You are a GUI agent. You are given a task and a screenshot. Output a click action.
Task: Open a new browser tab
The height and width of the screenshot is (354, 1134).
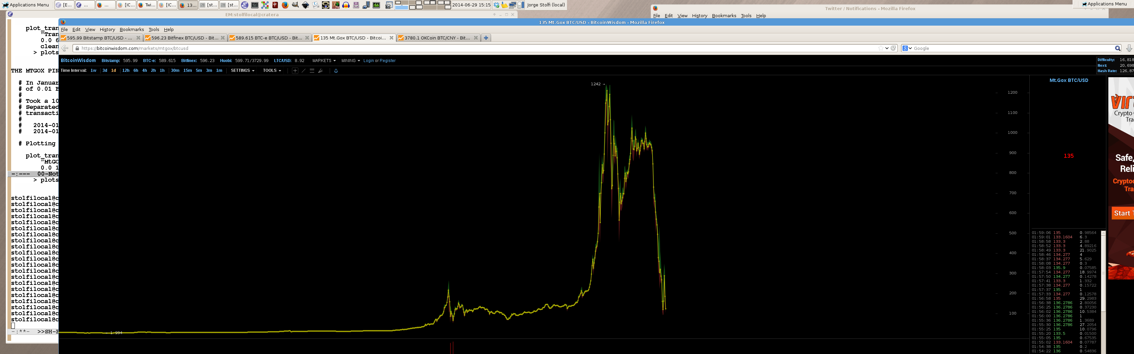[486, 38]
